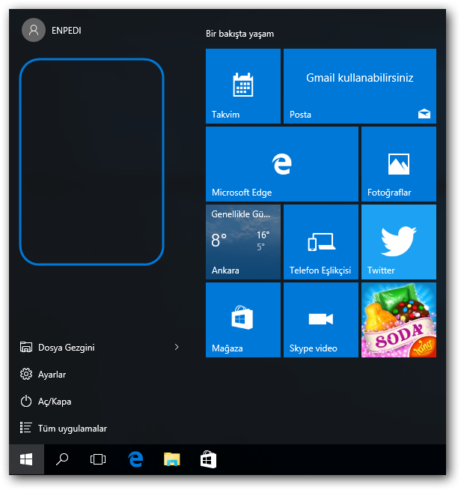Launch the Microsoft Edge tile

pyautogui.click(x=282, y=164)
